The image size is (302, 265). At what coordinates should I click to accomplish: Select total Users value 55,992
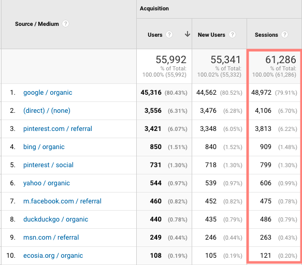(x=171, y=60)
